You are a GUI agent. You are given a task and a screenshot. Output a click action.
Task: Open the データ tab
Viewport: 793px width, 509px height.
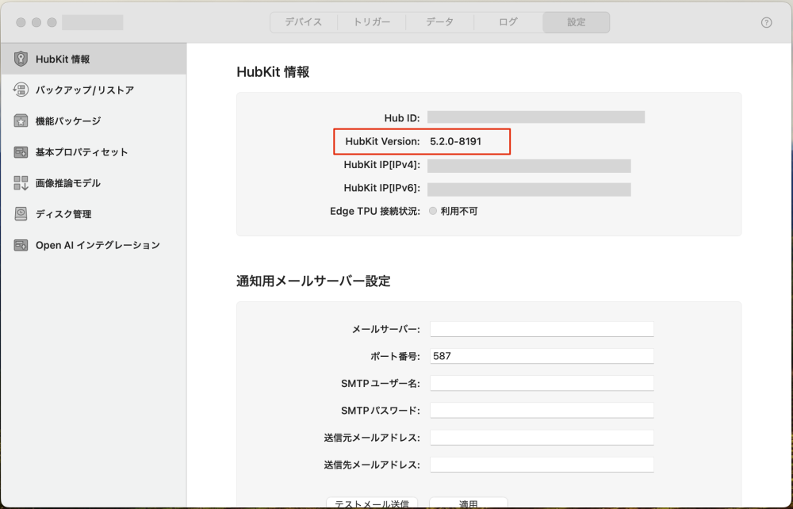(439, 22)
